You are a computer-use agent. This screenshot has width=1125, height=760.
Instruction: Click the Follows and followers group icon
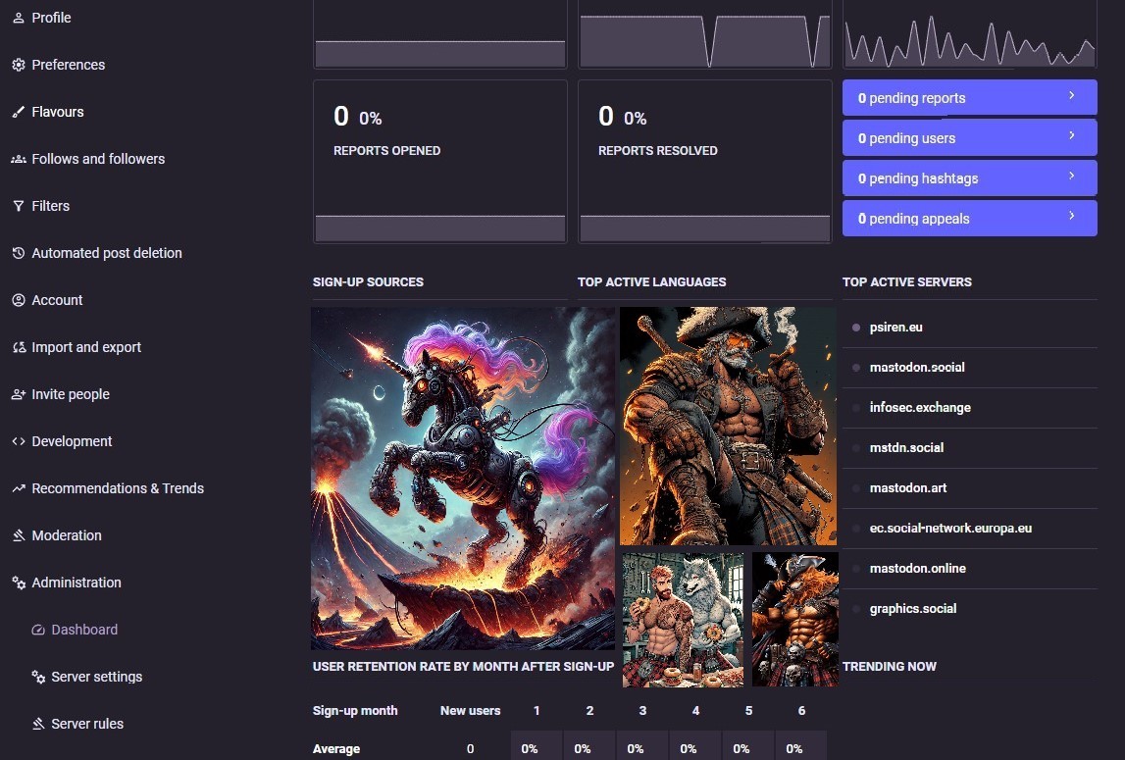pyautogui.click(x=19, y=159)
